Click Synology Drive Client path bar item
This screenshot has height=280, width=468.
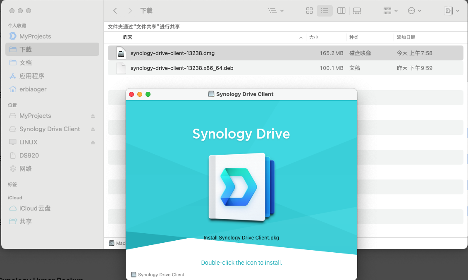coord(158,275)
